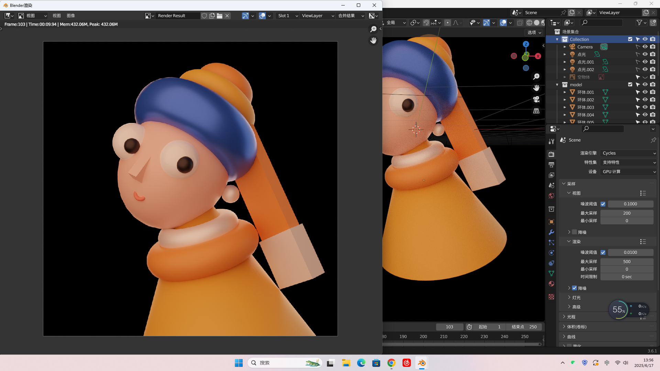Click fake user shield icon beside Render Result
This screenshot has height=371, width=660.
204,16
